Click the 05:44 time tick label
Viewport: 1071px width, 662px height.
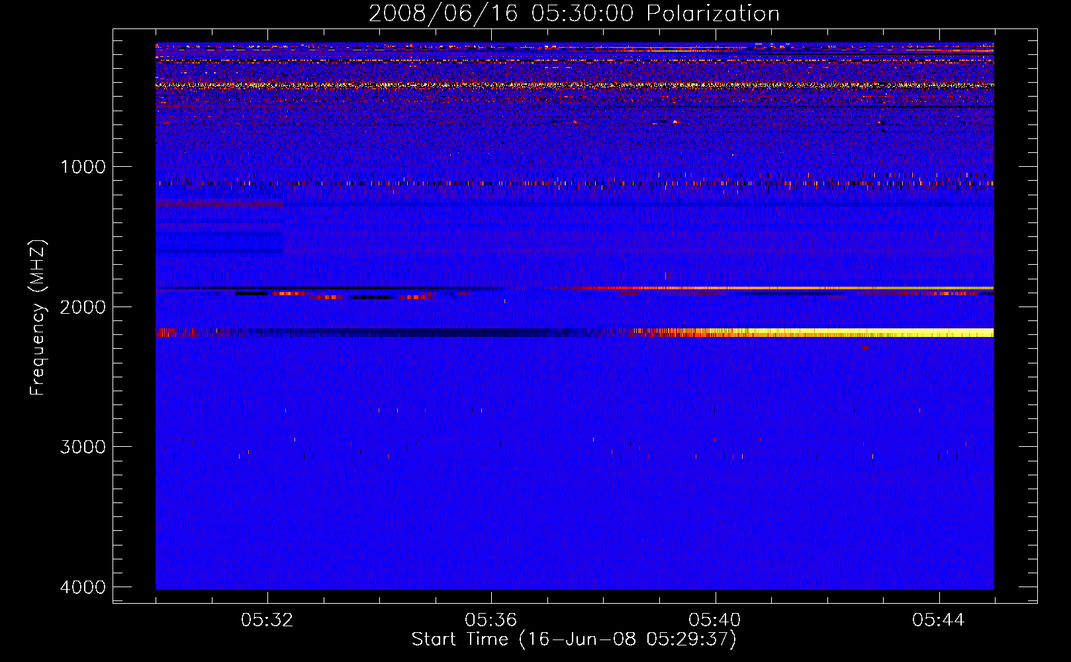coord(938,620)
